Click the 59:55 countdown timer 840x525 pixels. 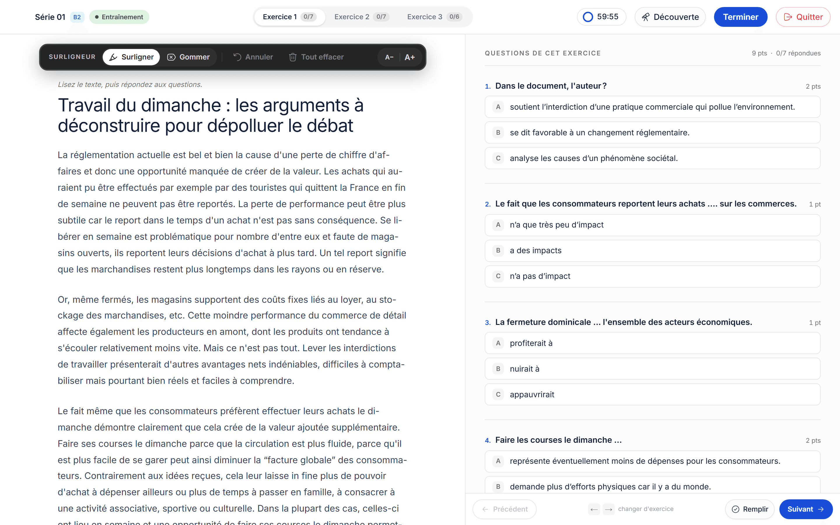pos(601,17)
